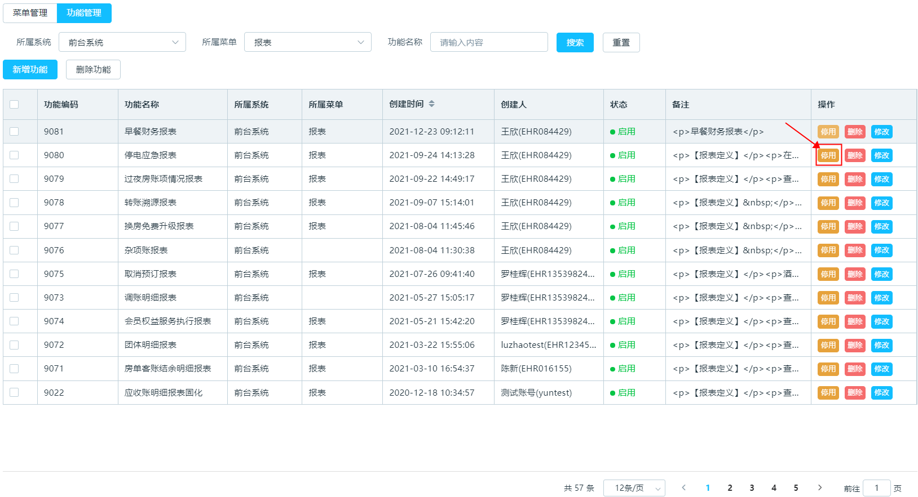
Task: Check the row 9080 checkbox
Action: [x=14, y=155]
